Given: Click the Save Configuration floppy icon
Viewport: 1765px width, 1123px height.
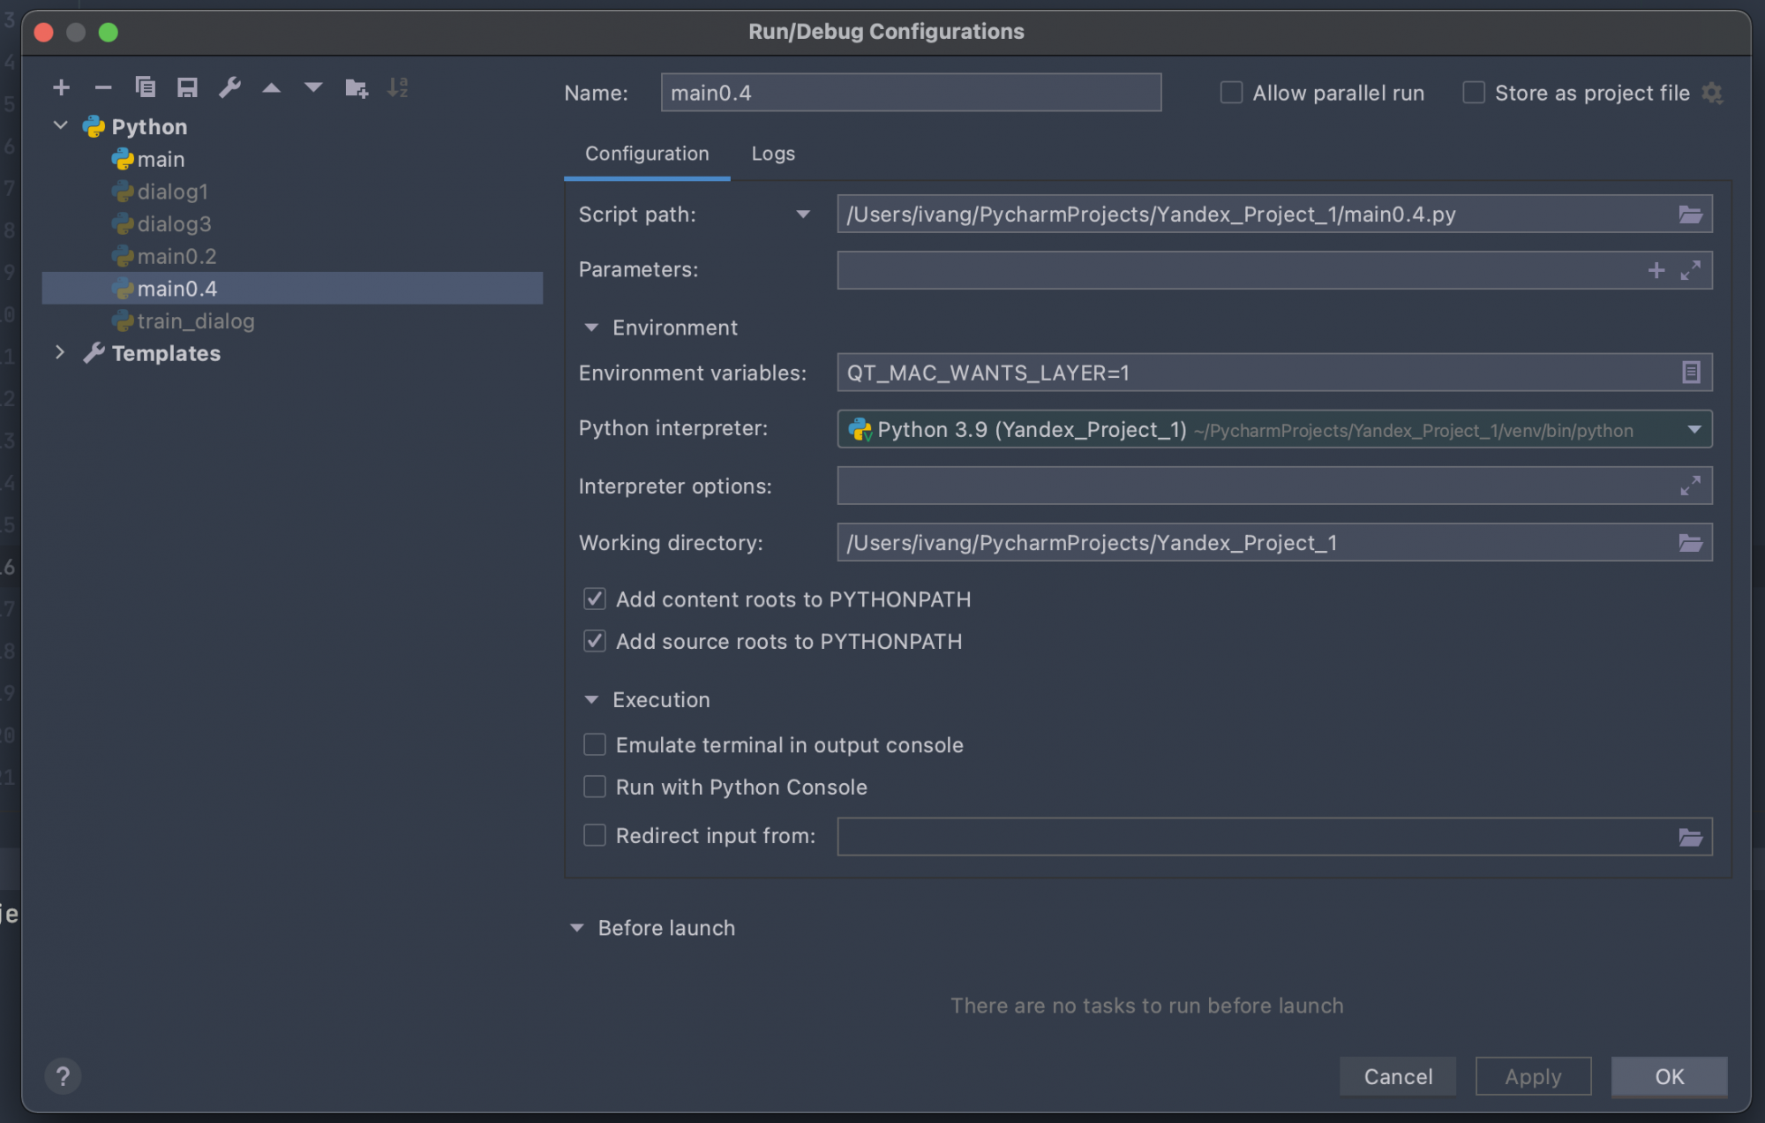Looking at the screenshot, I should click(x=187, y=87).
